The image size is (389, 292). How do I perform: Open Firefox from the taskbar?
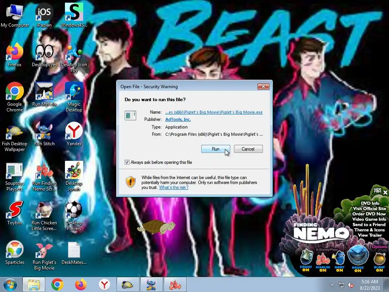point(81,284)
